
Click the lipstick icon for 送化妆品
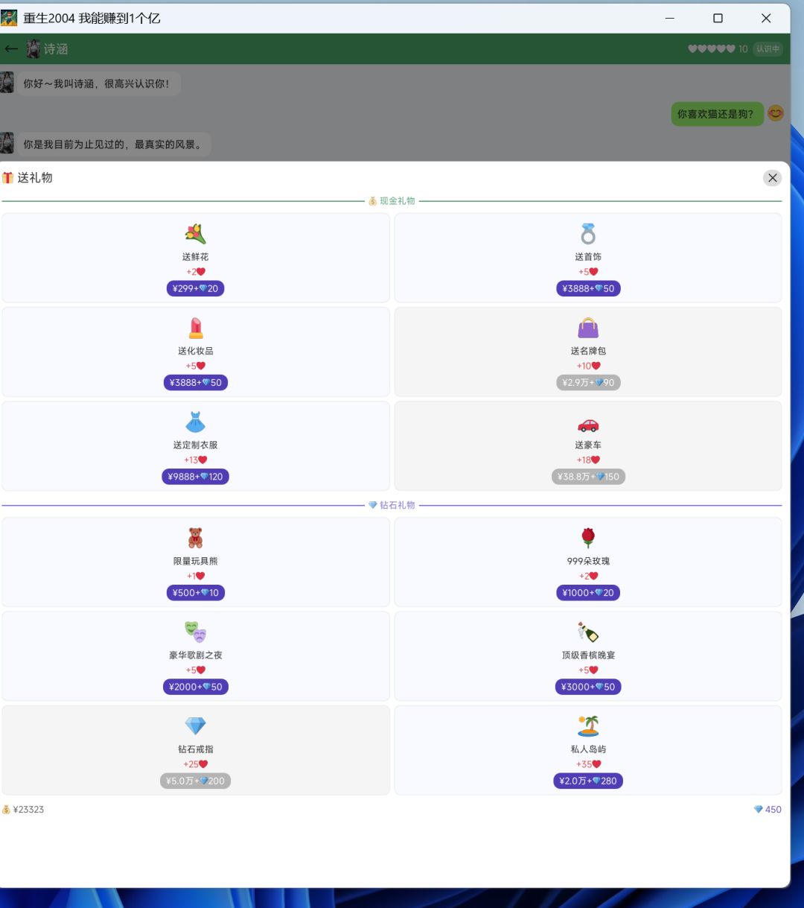(x=195, y=328)
